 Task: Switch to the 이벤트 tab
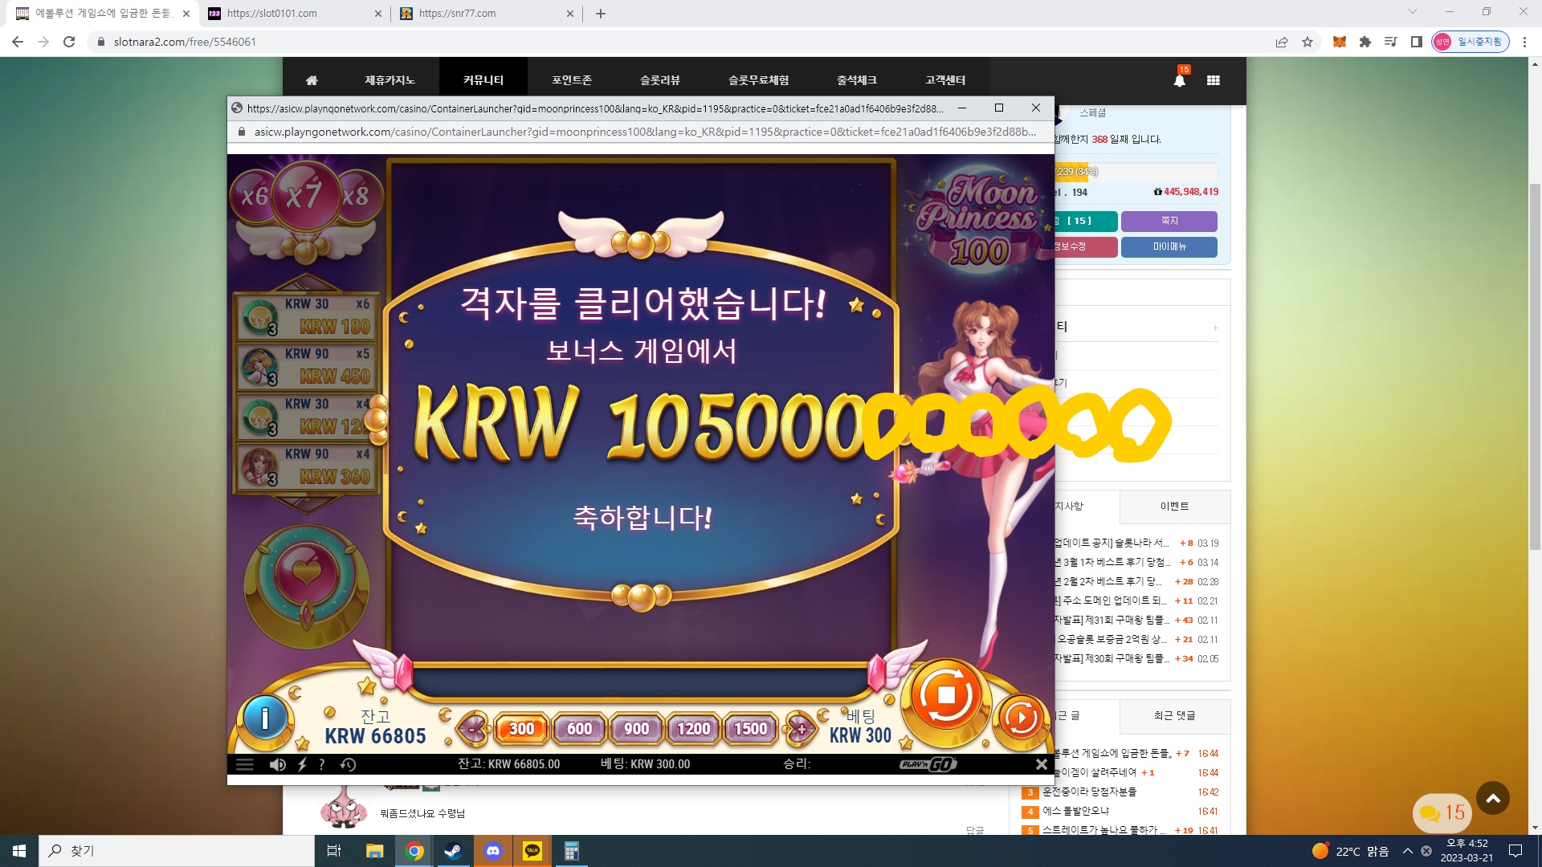[1174, 507]
